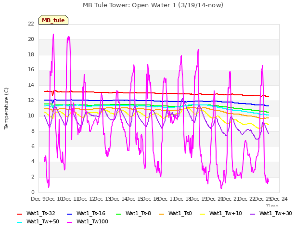The image size is (308, 231).
Task: Click the blue Wat1_Ts-16 legend swatch
Action: [x=69, y=214]
